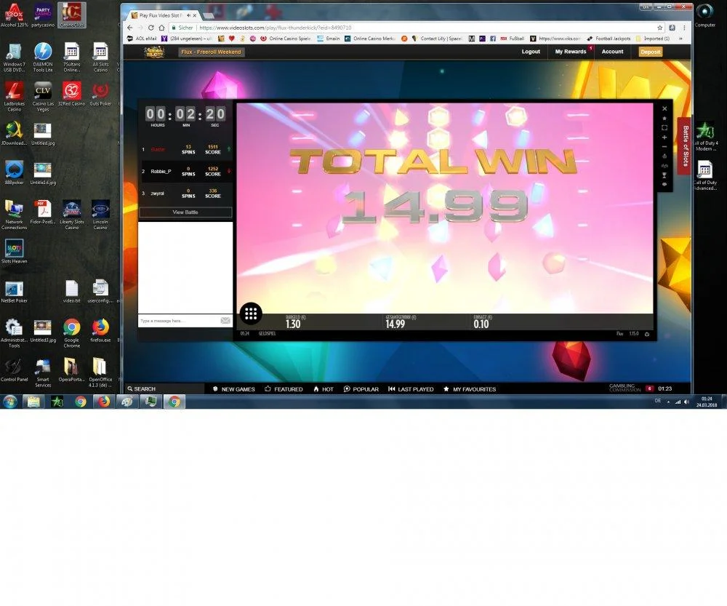Image resolution: width=727 pixels, height=606 pixels.
Task: Select My Favourites in bottom bar
Action: click(470, 388)
